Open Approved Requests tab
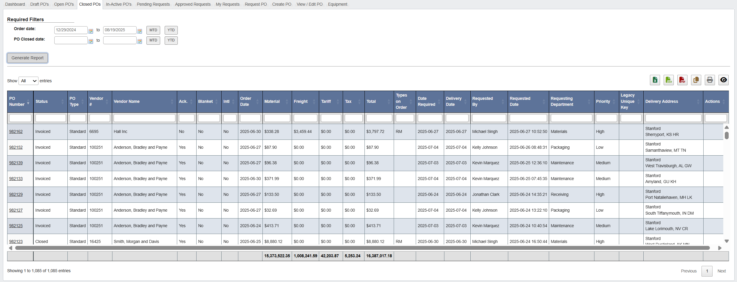Viewport: 737px width, 282px height. click(193, 4)
